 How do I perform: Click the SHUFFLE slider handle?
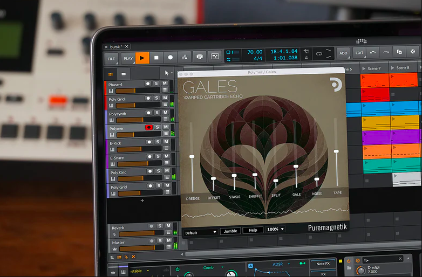point(255,175)
